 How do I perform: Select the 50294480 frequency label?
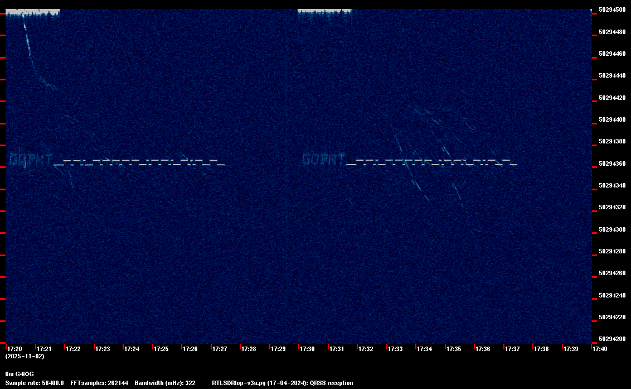pos(613,32)
